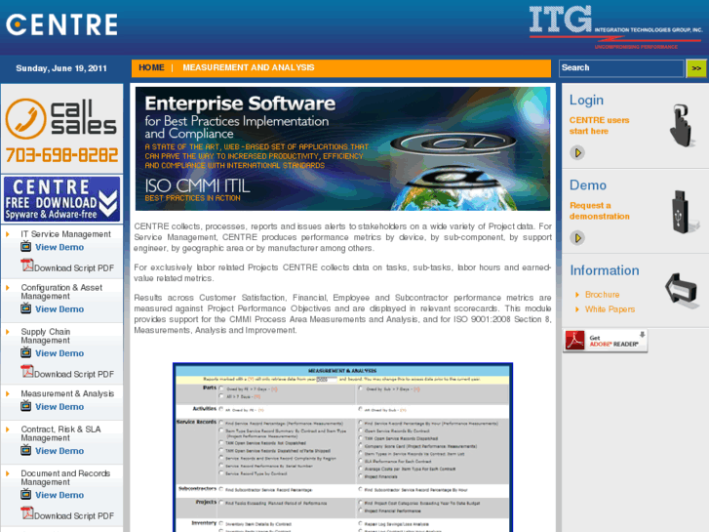Click the Enterprise Software banner image
The image size is (709, 532).
(342, 148)
